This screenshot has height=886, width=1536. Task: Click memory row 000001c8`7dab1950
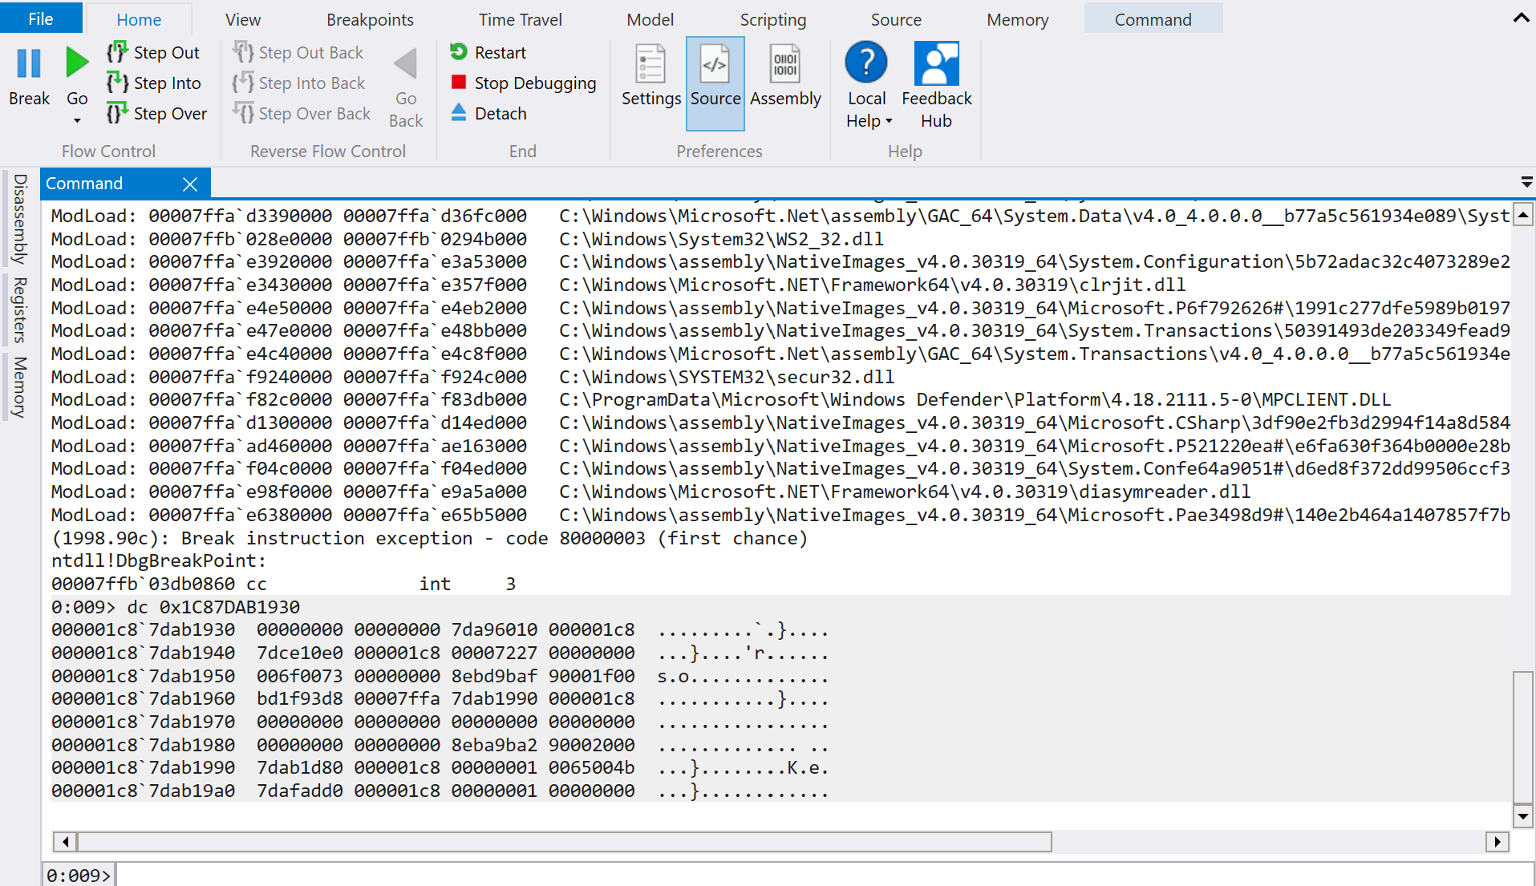click(440, 676)
